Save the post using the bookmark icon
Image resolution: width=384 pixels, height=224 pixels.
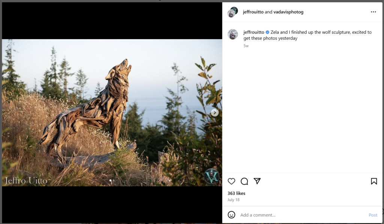tap(374, 181)
